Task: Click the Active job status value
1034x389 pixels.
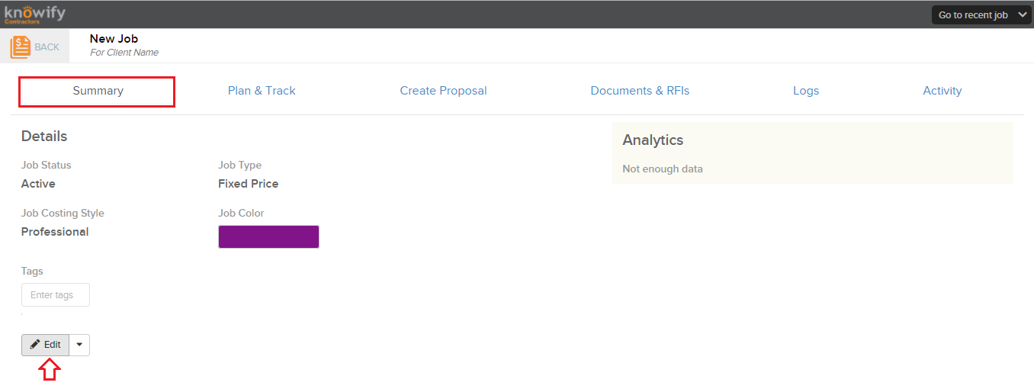Action: tap(38, 184)
